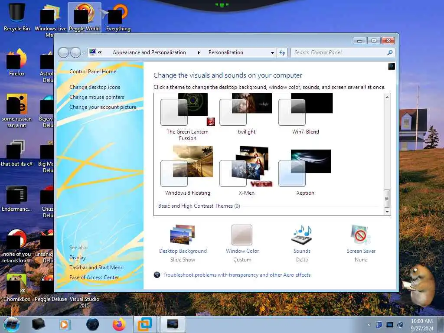Click Basic and High Contrast Themes heading
The image size is (444, 333).
point(199,206)
